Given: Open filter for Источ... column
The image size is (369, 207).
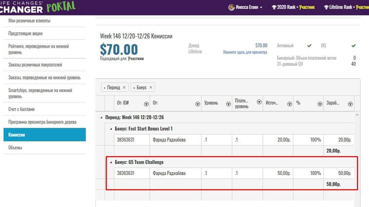Looking at the screenshot, I should (x=289, y=104).
